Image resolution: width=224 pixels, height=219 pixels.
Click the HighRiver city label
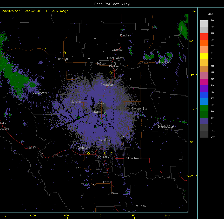(112, 193)
